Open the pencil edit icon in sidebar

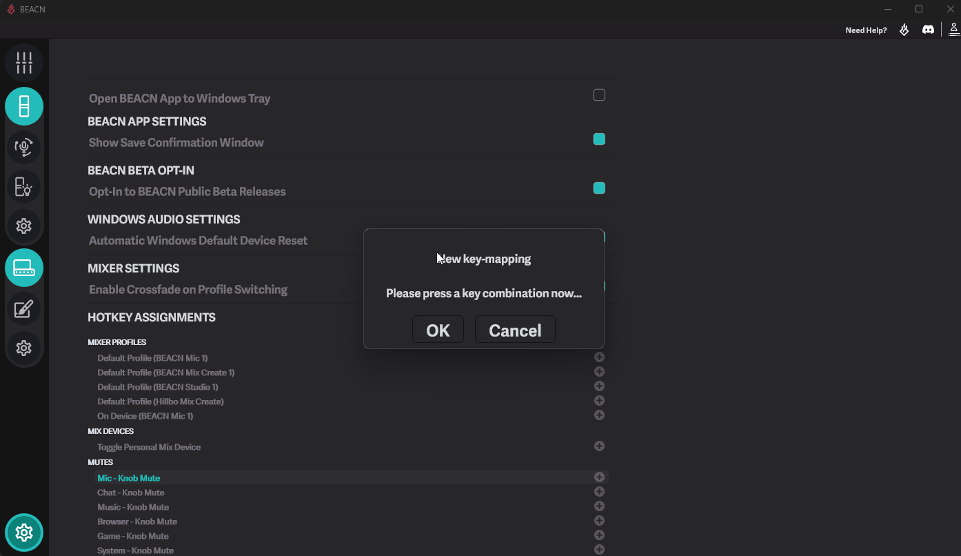click(x=24, y=308)
